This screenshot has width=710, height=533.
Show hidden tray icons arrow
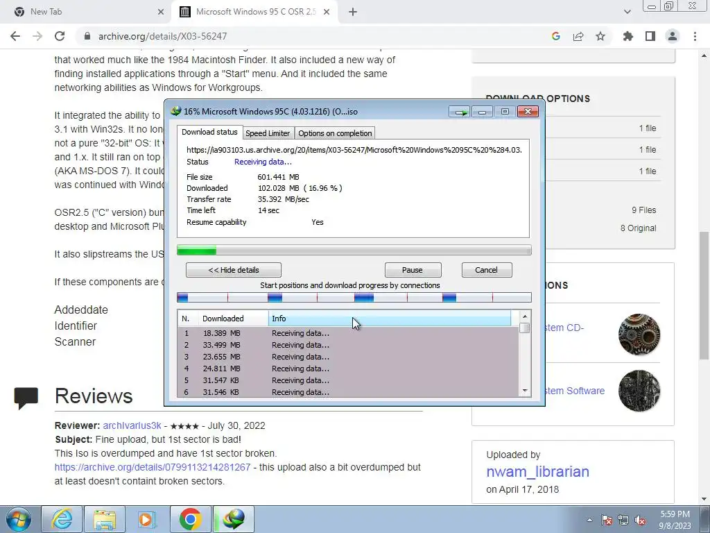click(589, 520)
